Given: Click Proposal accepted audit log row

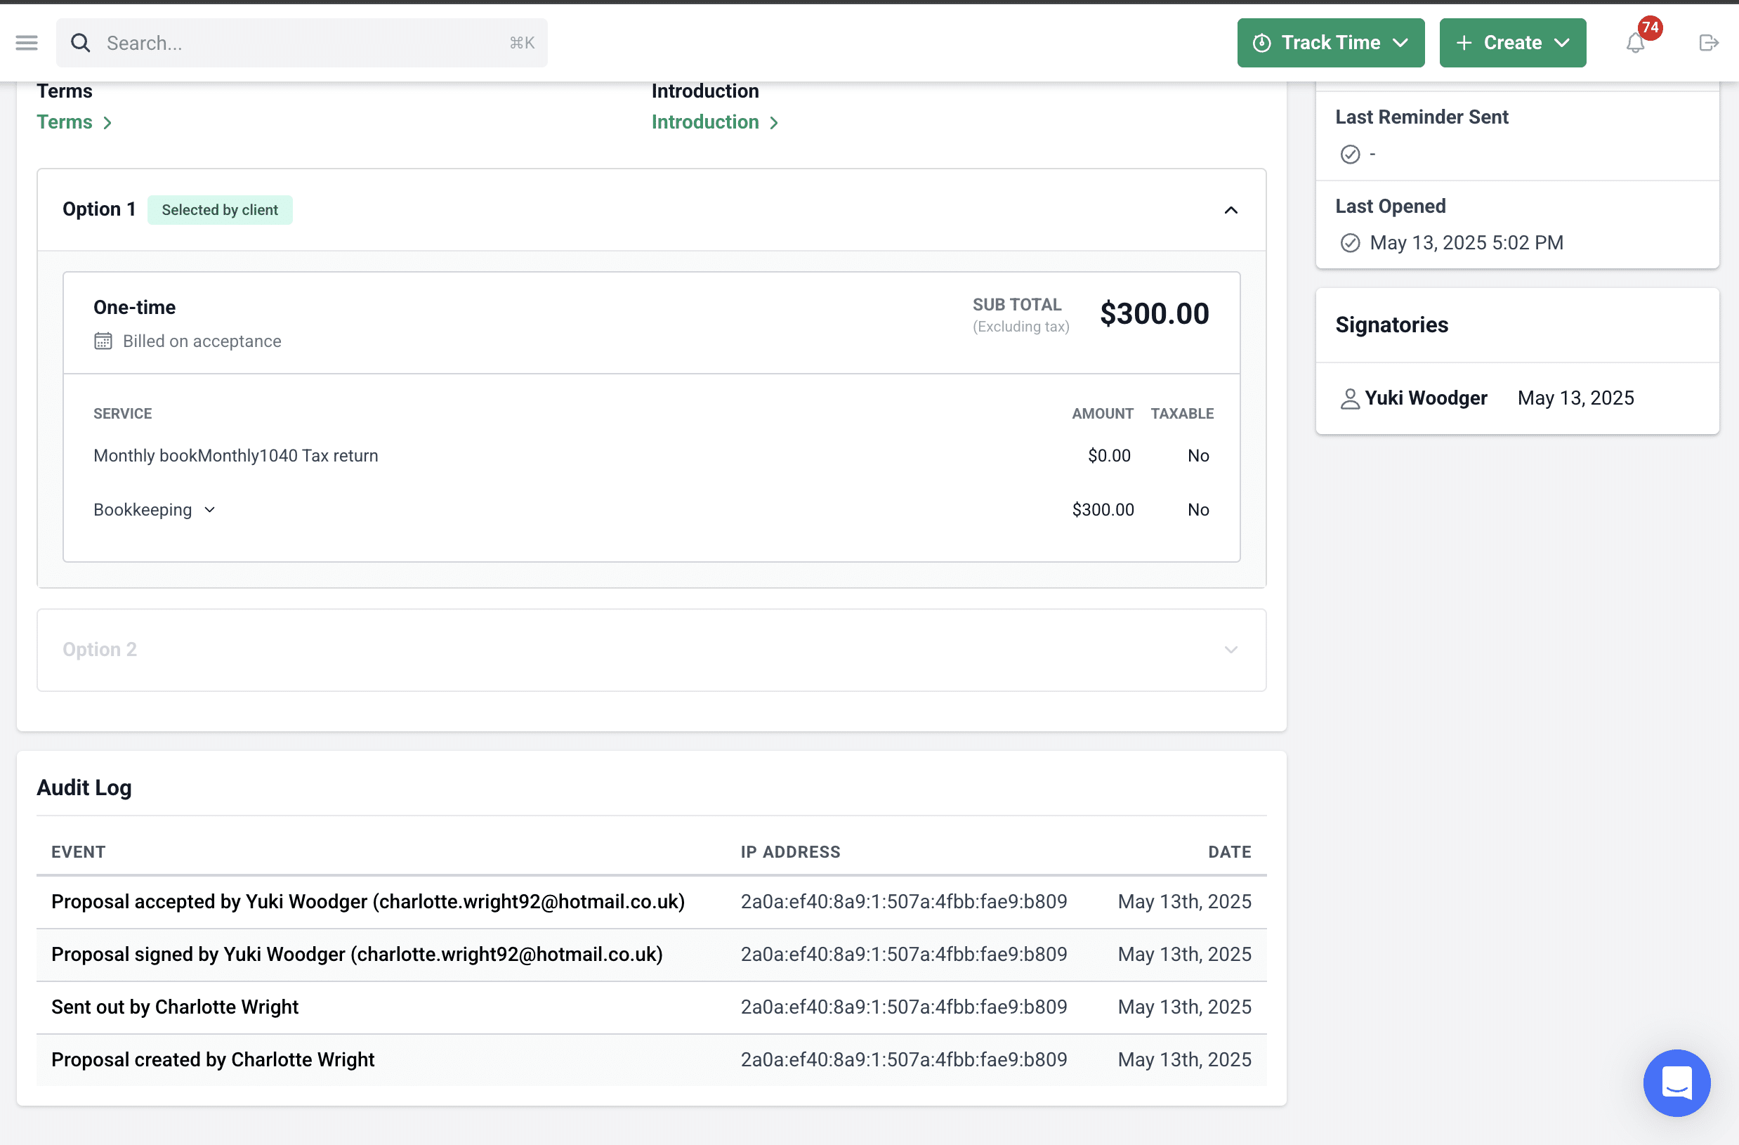Looking at the screenshot, I should click(x=367, y=902).
